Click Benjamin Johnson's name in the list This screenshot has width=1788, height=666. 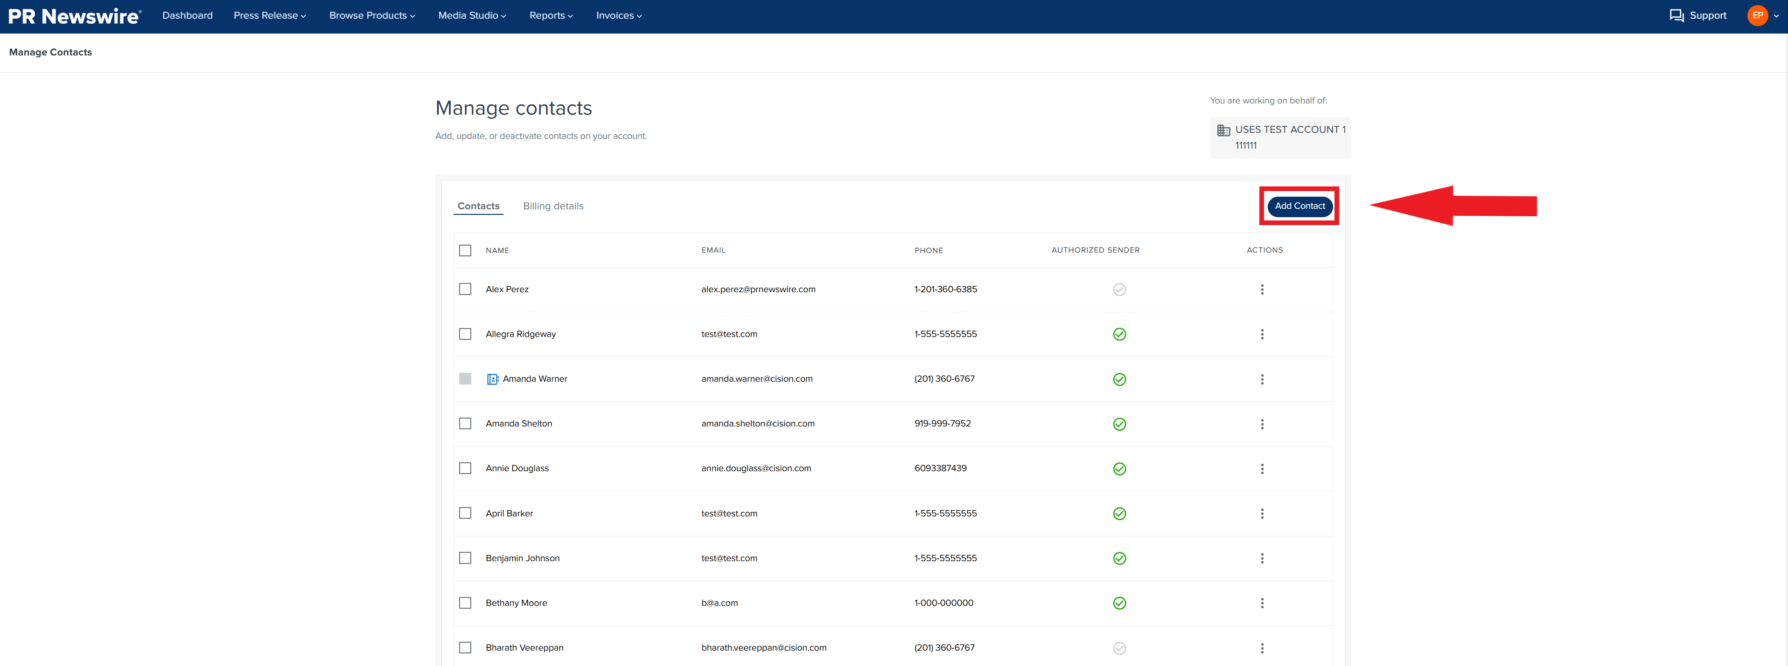click(522, 558)
